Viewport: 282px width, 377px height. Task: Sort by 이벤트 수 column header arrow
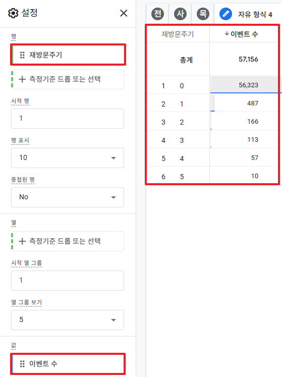(x=227, y=34)
